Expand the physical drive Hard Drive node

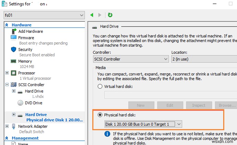click(x=13, y=114)
